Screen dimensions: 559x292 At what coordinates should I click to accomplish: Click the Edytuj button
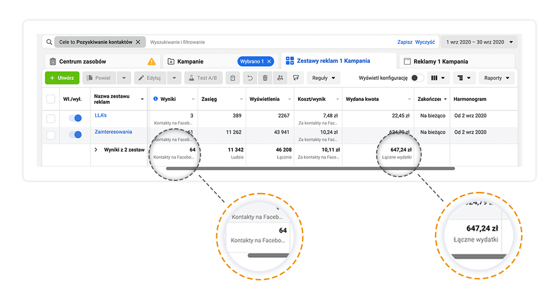[x=150, y=78]
